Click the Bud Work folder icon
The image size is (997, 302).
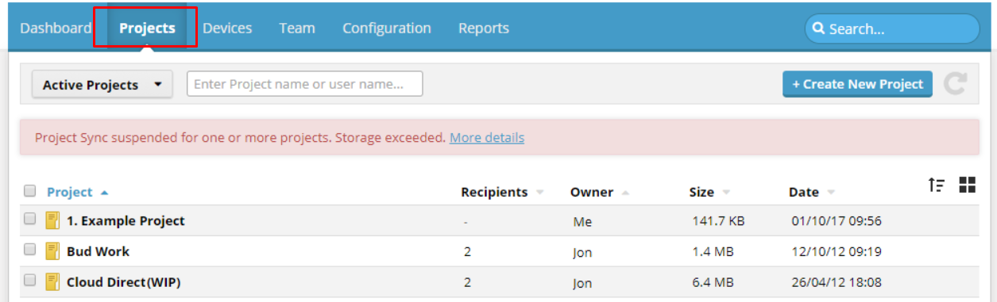pos(52,251)
